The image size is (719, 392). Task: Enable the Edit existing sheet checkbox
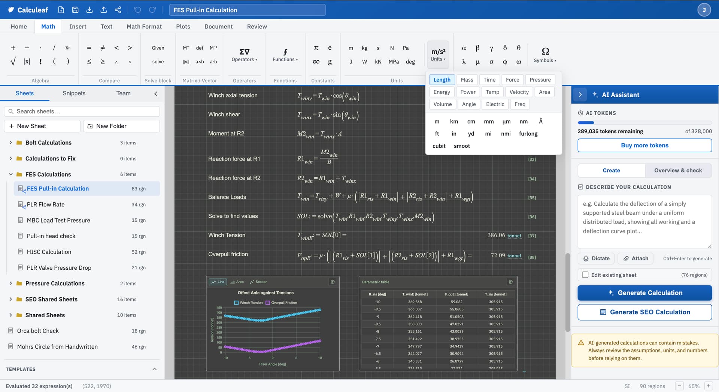[585, 275]
